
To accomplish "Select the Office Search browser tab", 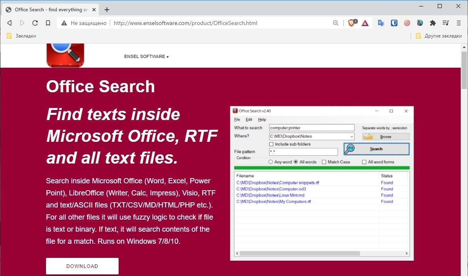I will [51, 10].
